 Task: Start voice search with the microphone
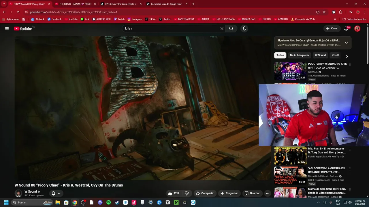[244, 28]
